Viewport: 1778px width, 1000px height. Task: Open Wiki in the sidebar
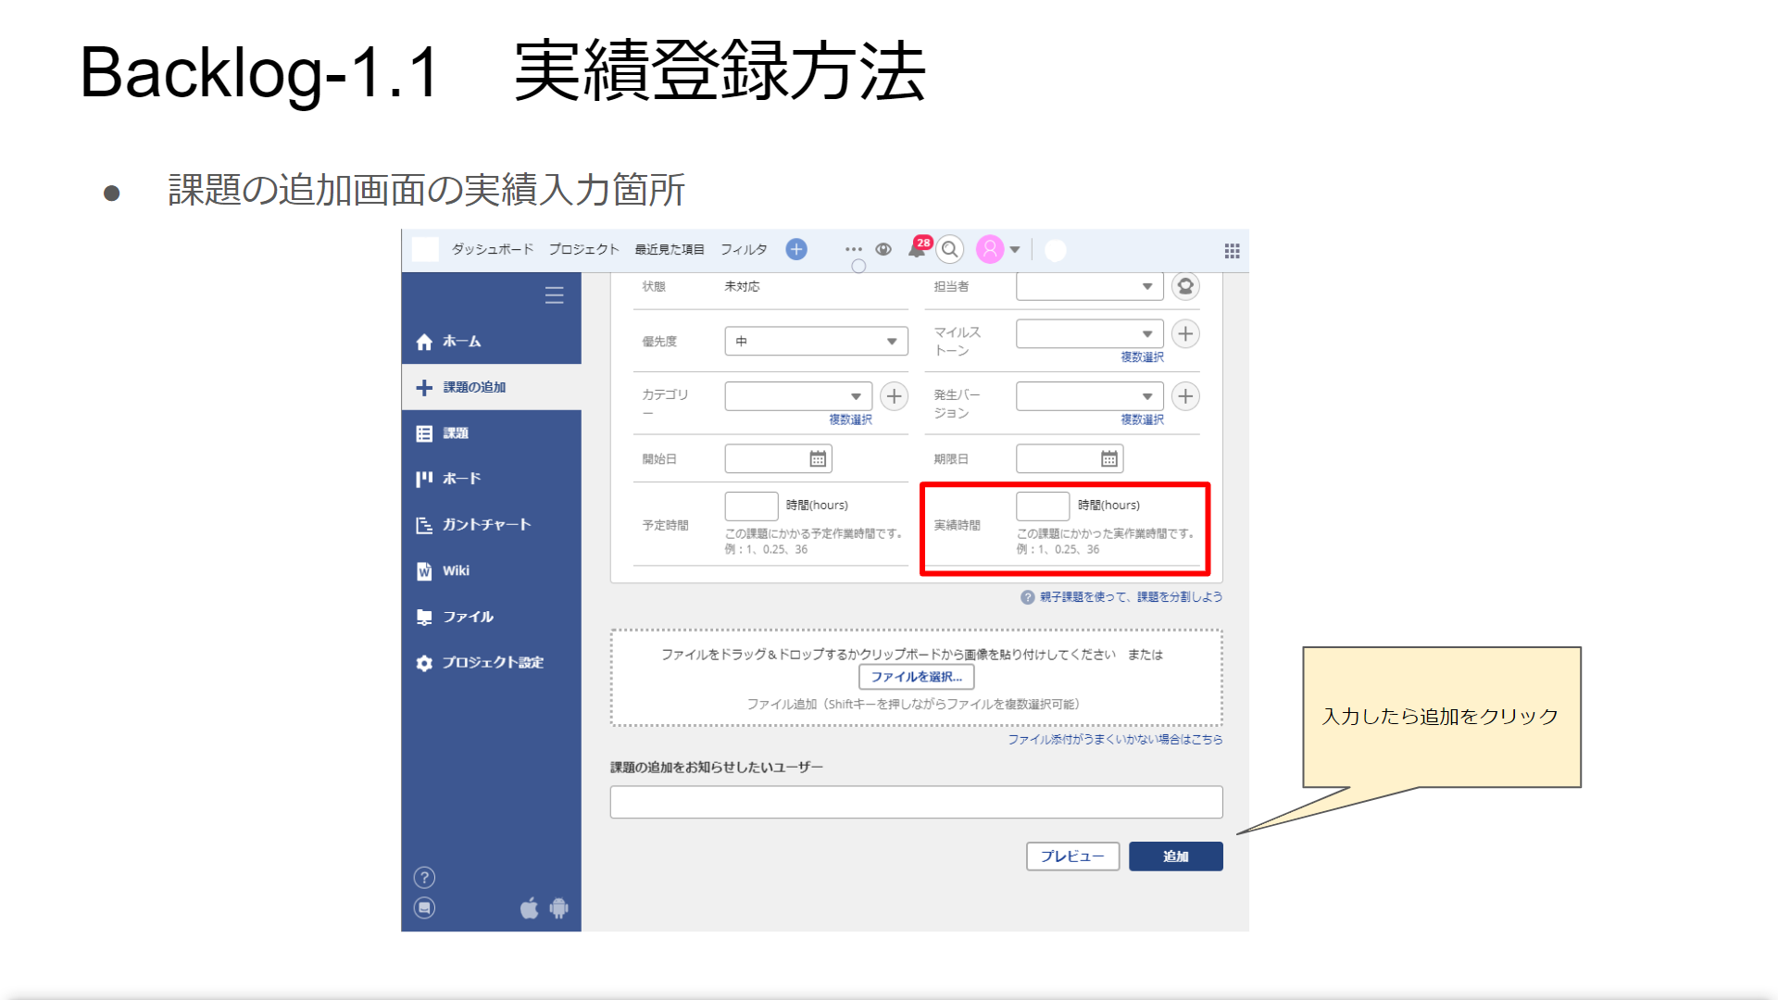[491, 570]
